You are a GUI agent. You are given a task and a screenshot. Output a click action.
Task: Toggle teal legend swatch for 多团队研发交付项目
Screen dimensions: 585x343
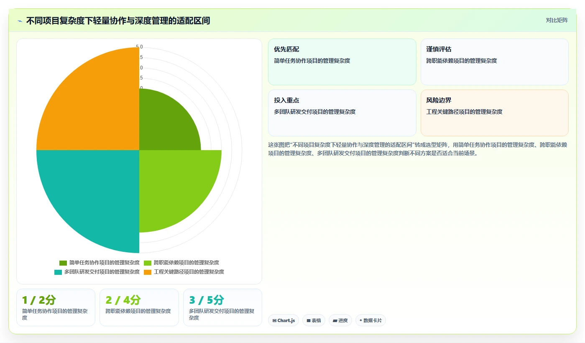point(58,272)
